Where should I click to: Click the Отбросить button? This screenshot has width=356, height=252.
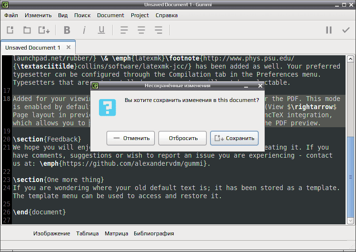[182, 138]
